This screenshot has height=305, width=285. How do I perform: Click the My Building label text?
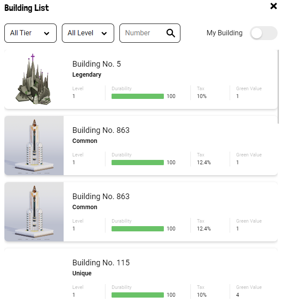(224, 33)
